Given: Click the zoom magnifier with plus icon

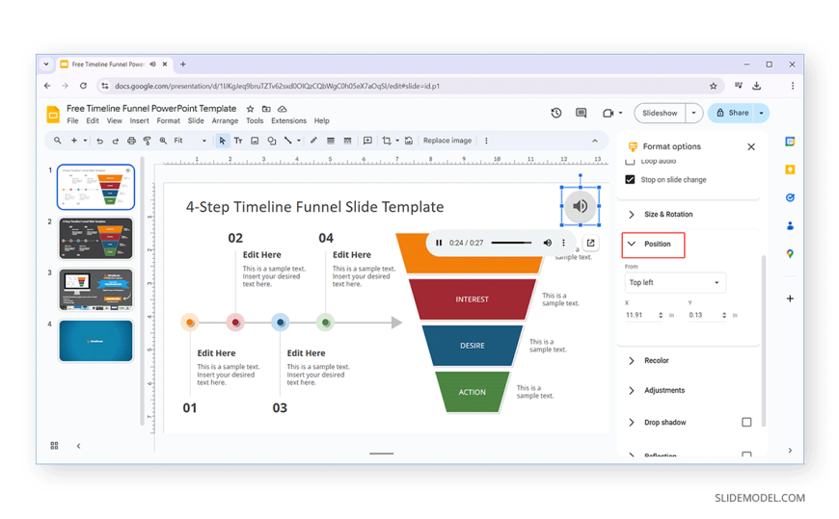Looking at the screenshot, I should [x=163, y=142].
